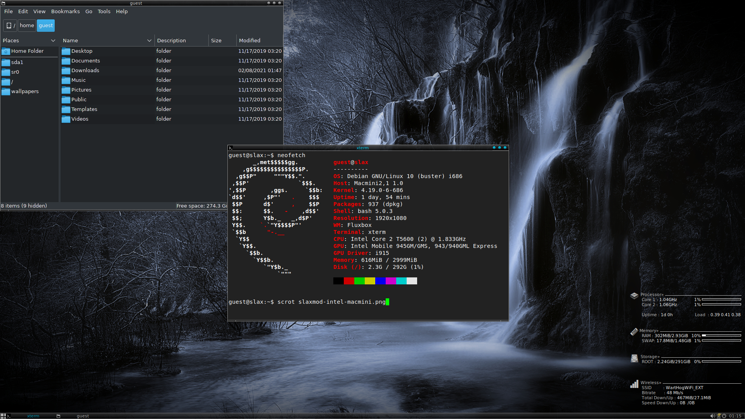Select the sda1 drive in Places

coord(17,62)
